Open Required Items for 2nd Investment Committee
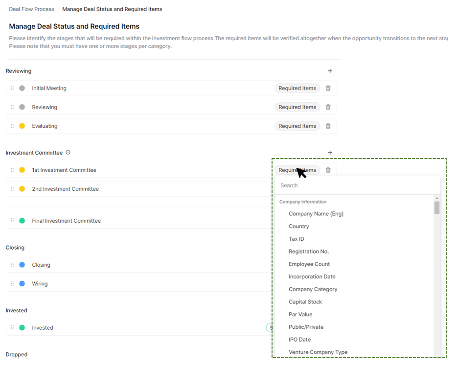 coord(297,188)
